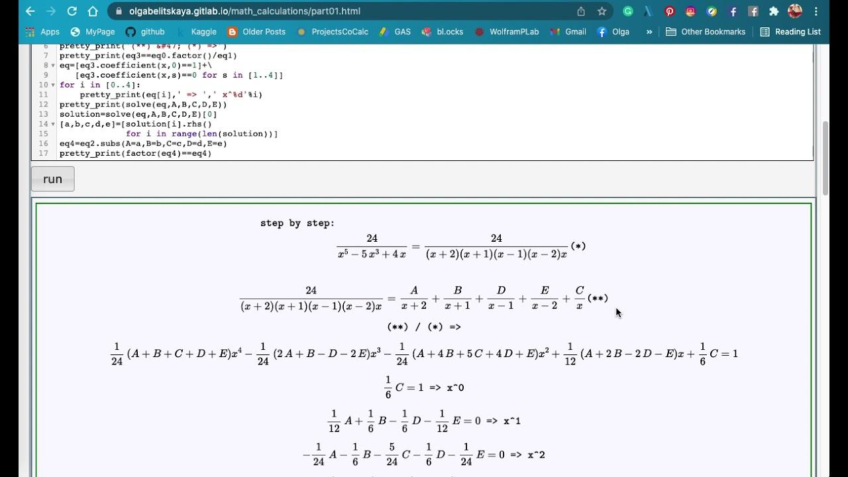This screenshot has width=848, height=477.
Task: Open the WolframPLab bookmark
Action: [507, 32]
